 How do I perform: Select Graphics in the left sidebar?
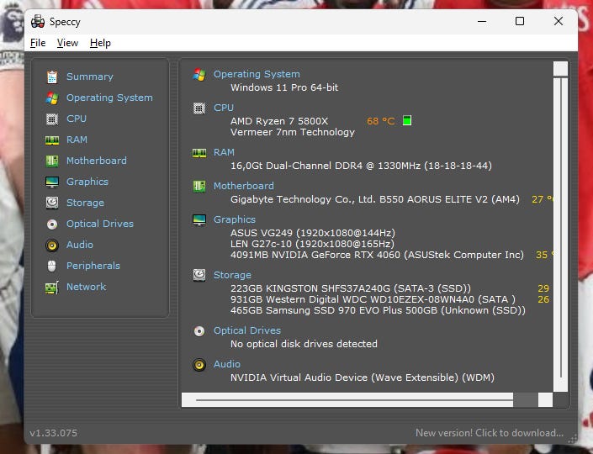click(87, 182)
